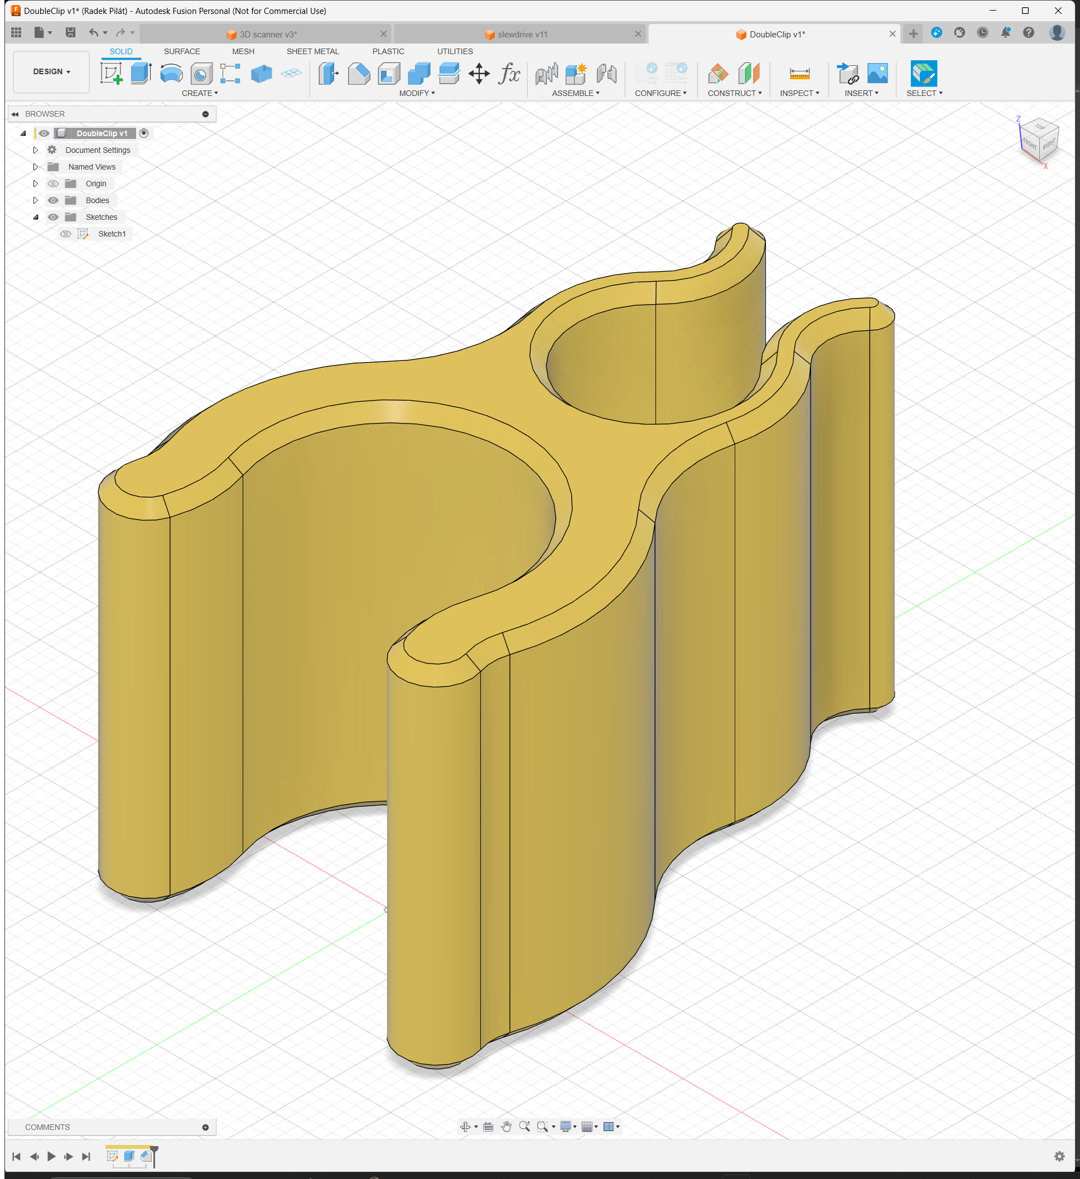The height and width of the screenshot is (1179, 1080).
Task: Expand the Document Settings node
Action: click(x=35, y=150)
